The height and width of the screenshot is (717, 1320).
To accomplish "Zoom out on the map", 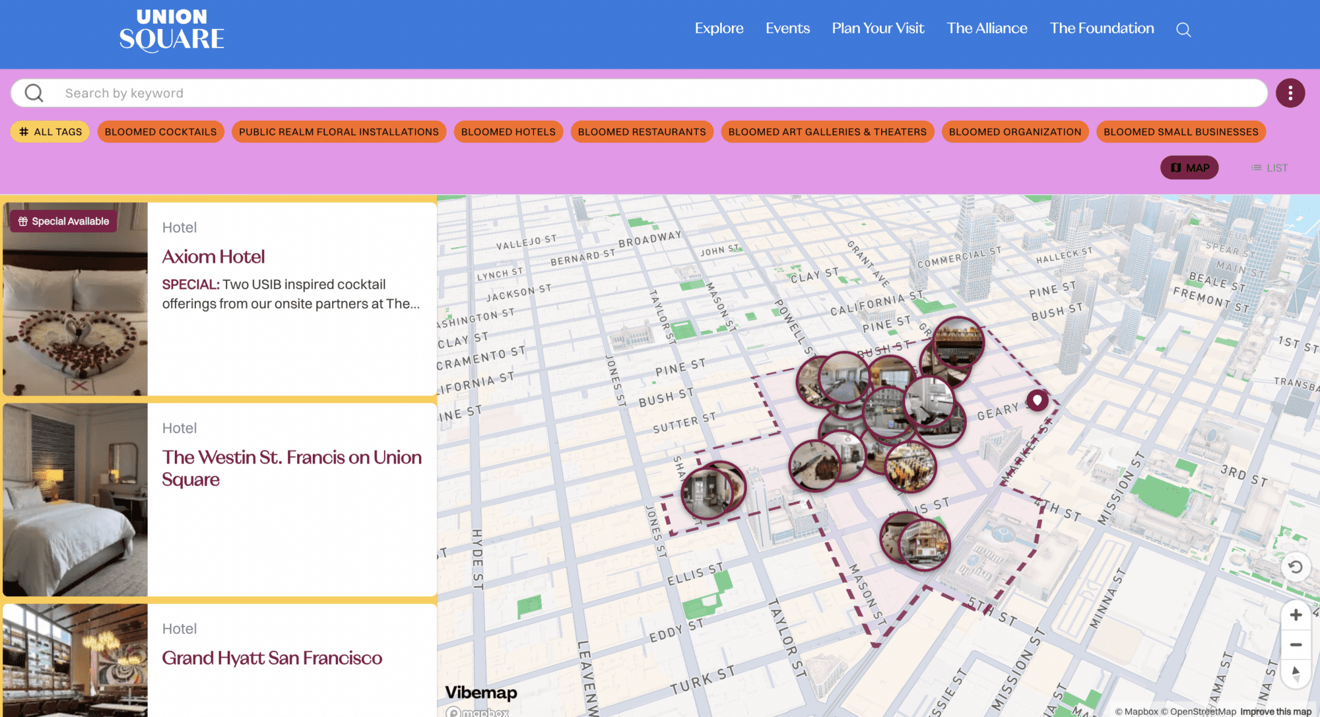I will click(x=1296, y=644).
